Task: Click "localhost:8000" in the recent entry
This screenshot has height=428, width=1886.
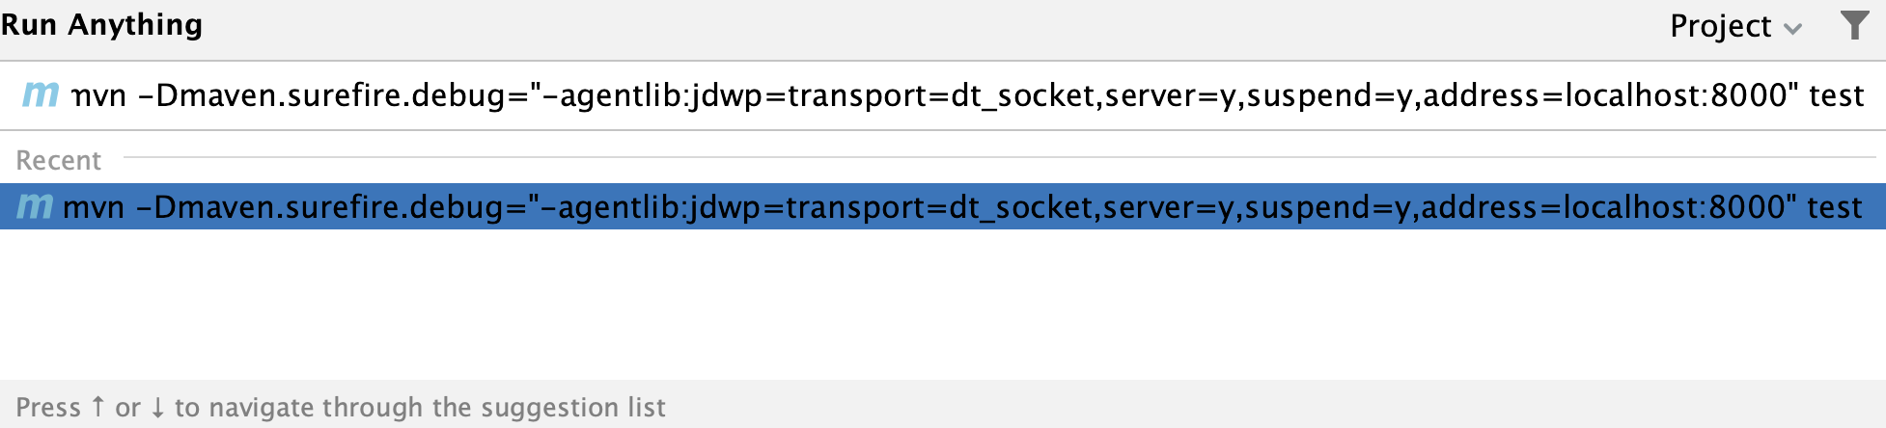Action: tap(1674, 207)
